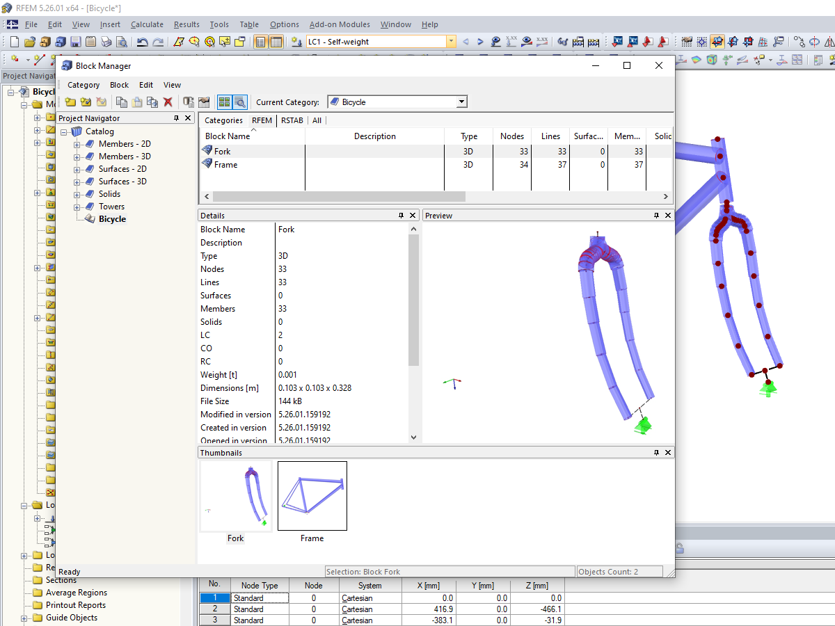Click the New document icon in RFEM toolbar

point(14,42)
